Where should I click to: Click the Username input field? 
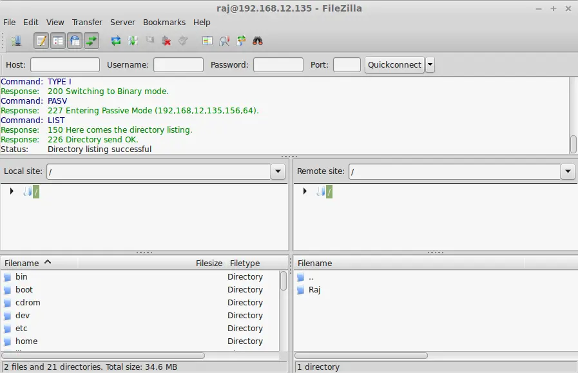point(178,64)
